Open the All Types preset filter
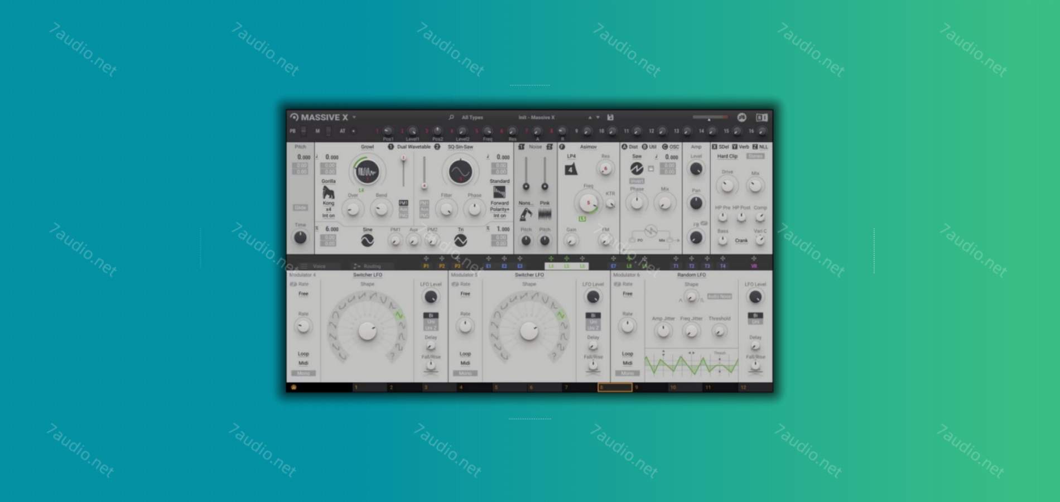1060x502 pixels. (472, 118)
